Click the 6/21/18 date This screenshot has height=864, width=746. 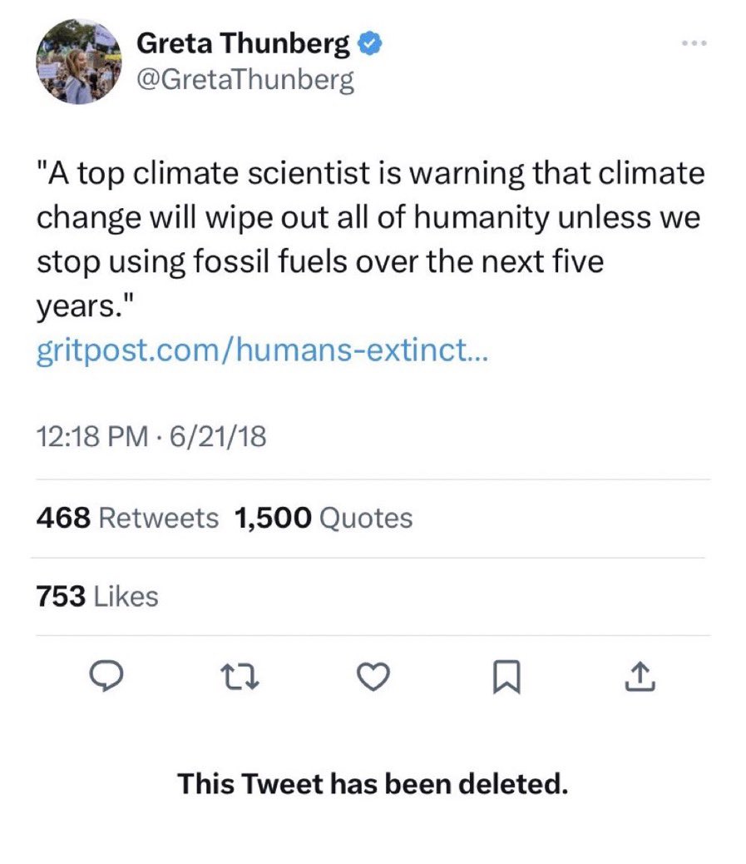(x=218, y=436)
